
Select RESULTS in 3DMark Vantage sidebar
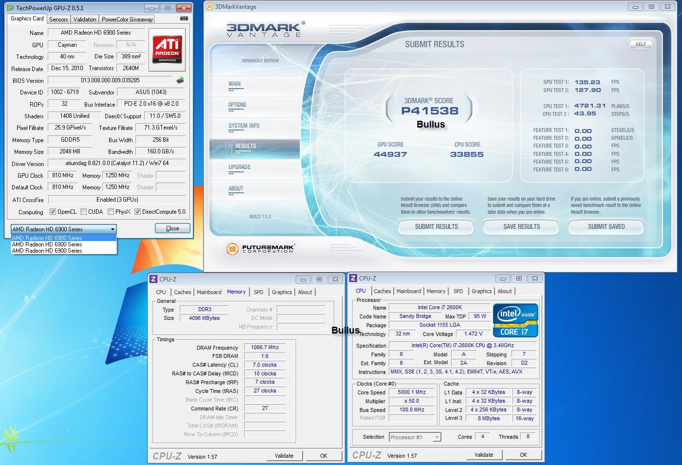[255, 148]
